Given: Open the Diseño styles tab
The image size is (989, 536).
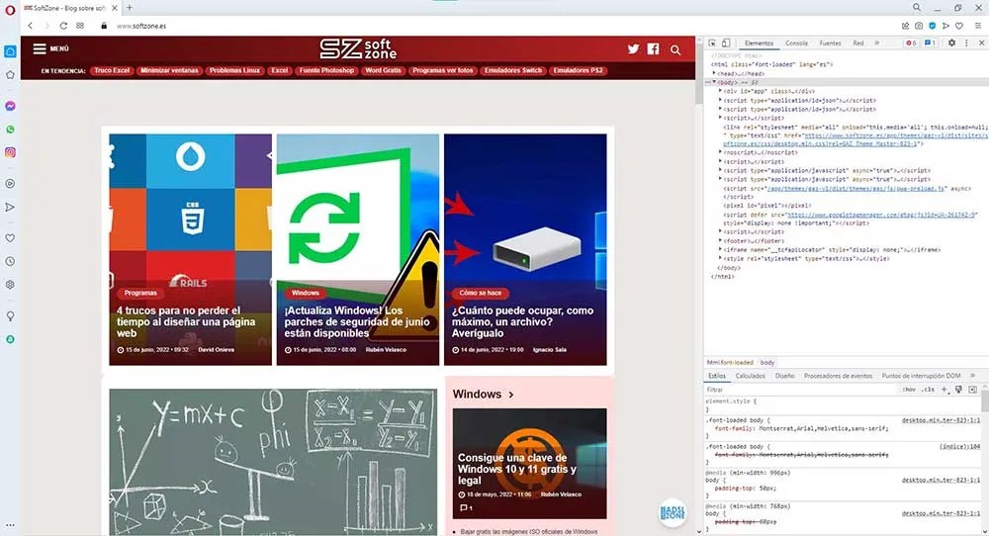Looking at the screenshot, I should tap(784, 376).
